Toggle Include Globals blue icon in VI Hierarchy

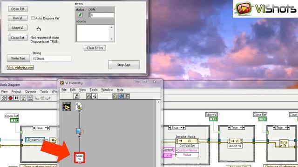pyautogui.click(x=121, y=96)
